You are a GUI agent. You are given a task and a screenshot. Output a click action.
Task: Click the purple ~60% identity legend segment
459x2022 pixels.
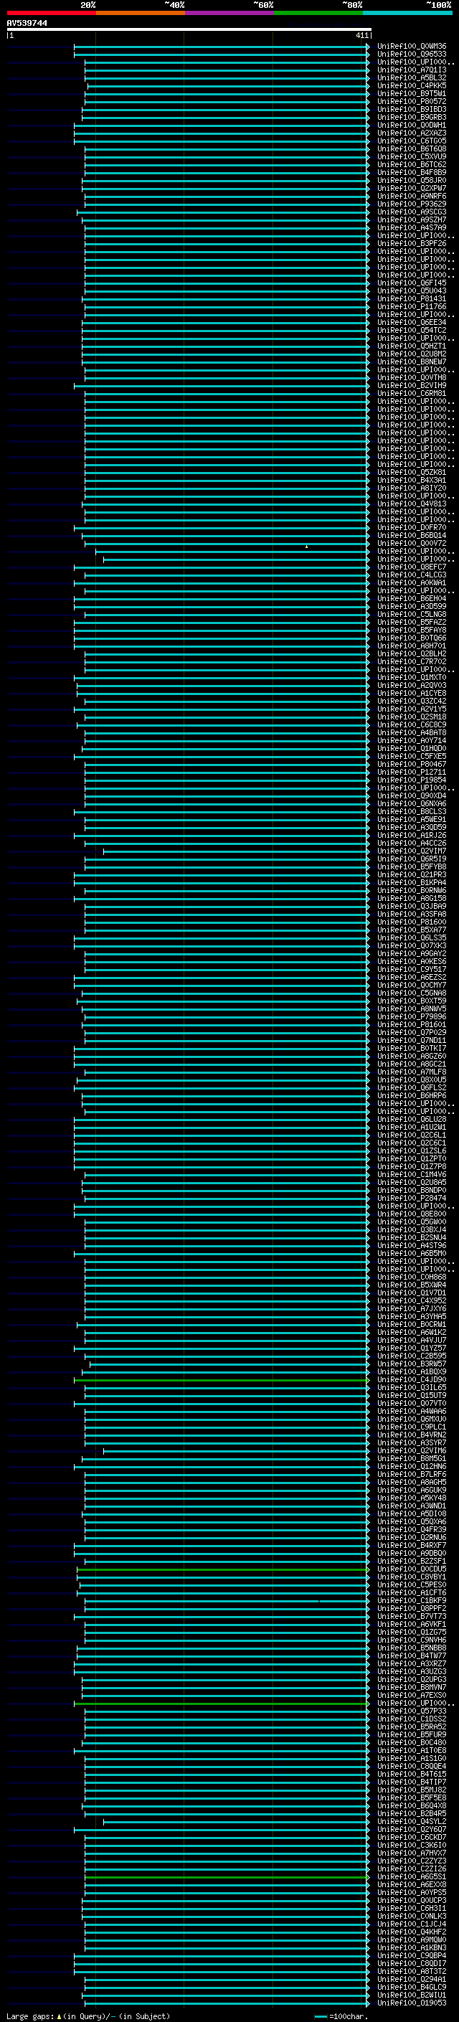(228, 13)
